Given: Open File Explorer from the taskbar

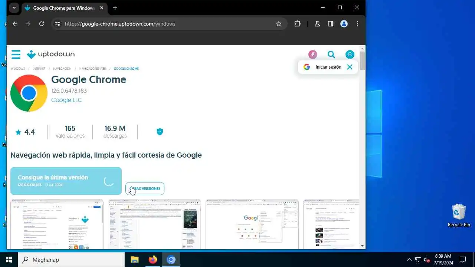Looking at the screenshot, I should pyautogui.click(x=134, y=260).
